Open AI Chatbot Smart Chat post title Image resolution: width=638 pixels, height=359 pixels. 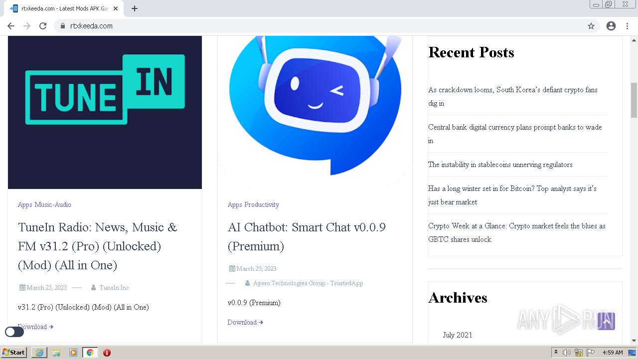click(307, 237)
